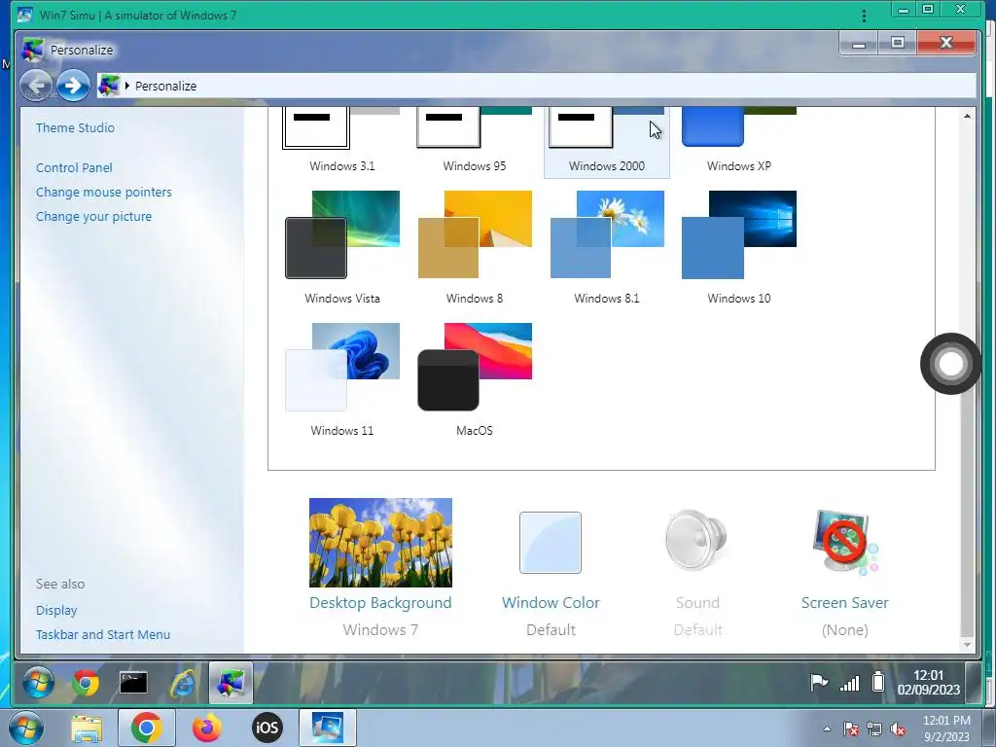
Task: Open the Display link
Action: click(55, 611)
